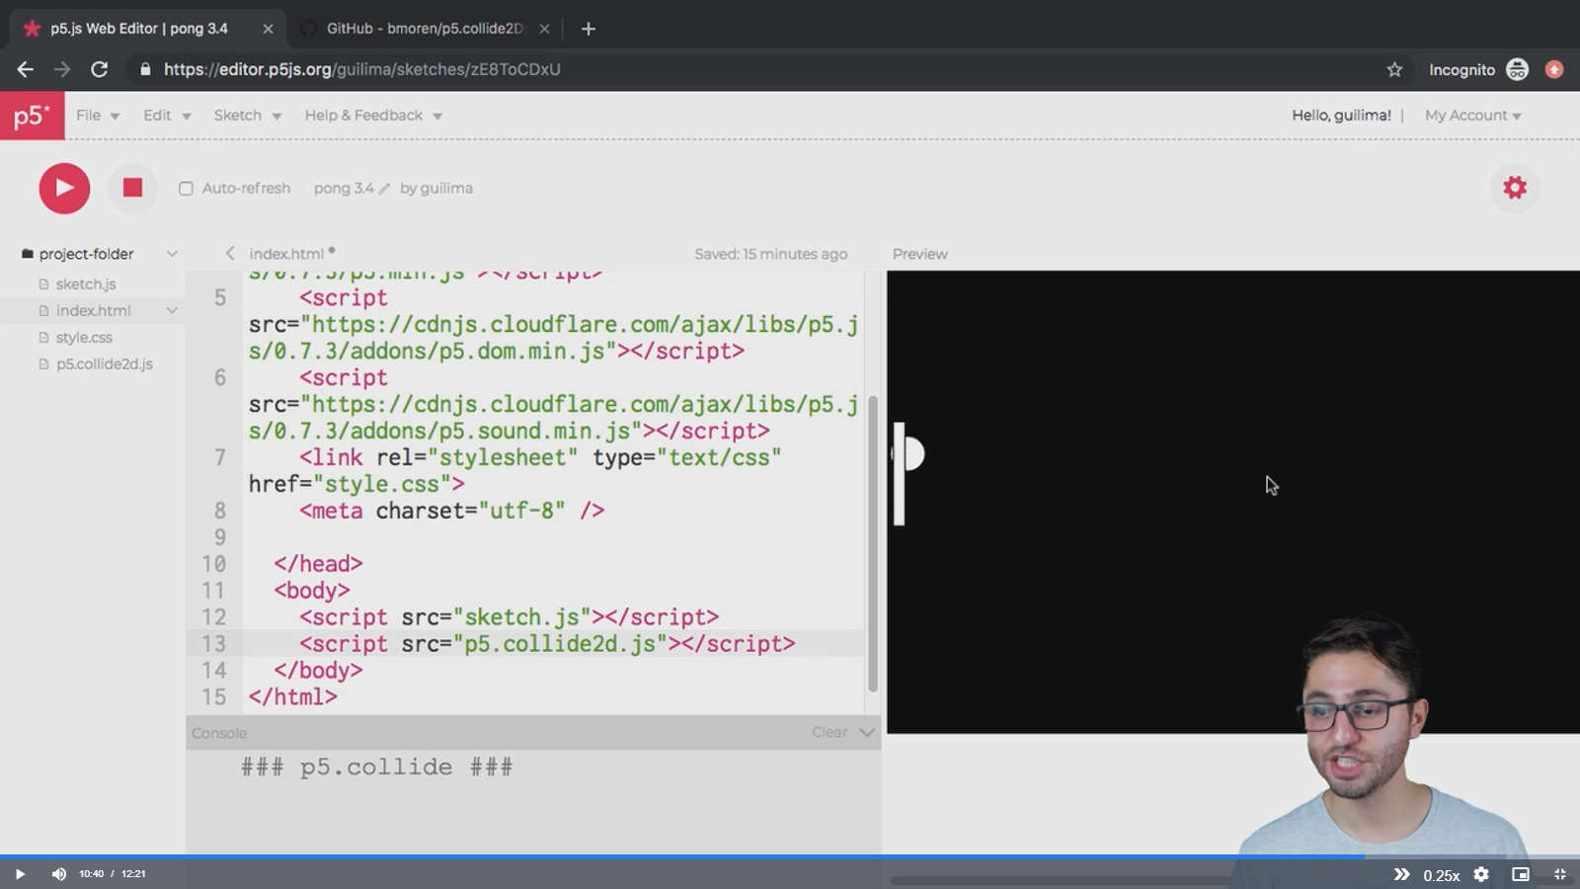Click the browser address bar URL
Viewport: 1580px width, 889px height.
362,69
